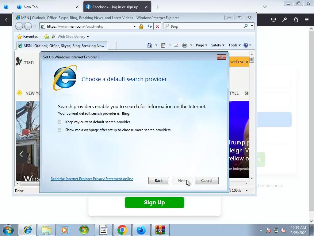Click the IE forward navigation button
Viewport: 314px width, 236px height.
pyautogui.click(x=28, y=26)
